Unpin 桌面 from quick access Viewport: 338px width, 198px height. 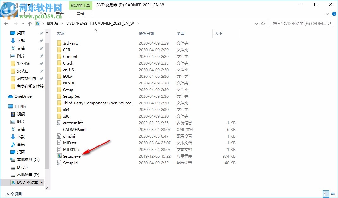coord(41,33)
